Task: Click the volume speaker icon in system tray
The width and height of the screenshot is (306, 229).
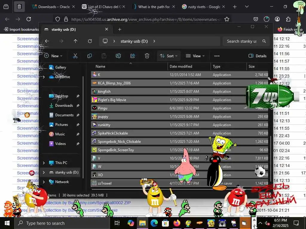Action: 267,223
